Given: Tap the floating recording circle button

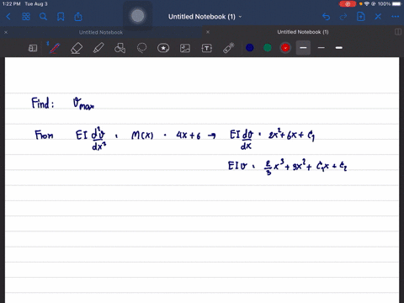Looking at the screenshot, I should 138,16.
